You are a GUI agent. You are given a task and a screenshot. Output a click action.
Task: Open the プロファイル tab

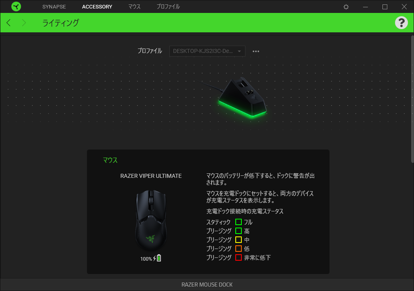(168, 6)
